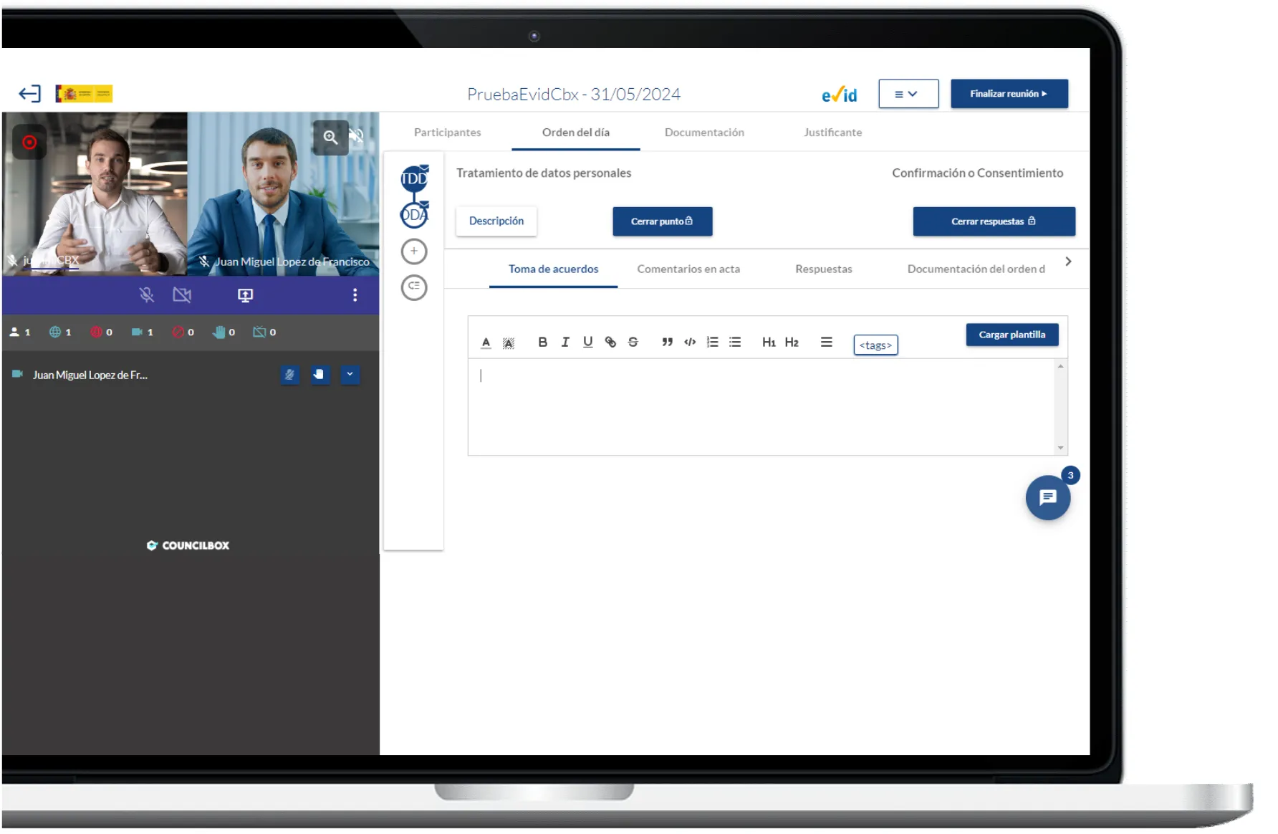Switch to the Participantes tab
Image resolution: width=1278 pixels, height=834 pixels.
(447, 133)
